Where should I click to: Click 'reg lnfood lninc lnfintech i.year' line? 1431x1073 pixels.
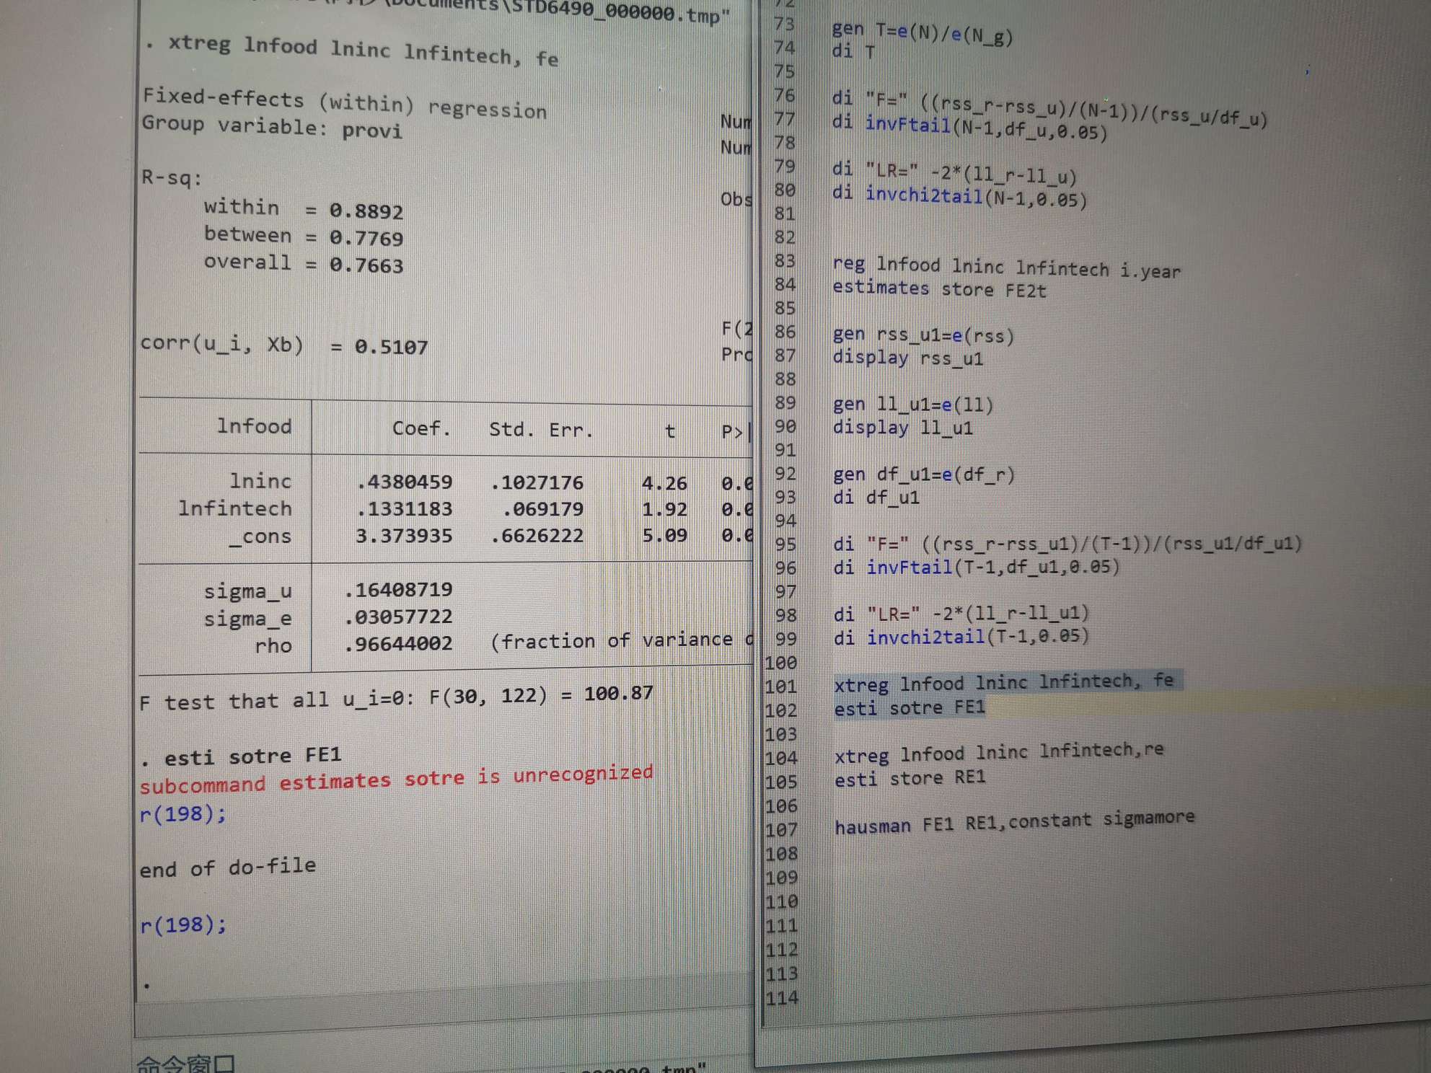tap(1005, 268)
